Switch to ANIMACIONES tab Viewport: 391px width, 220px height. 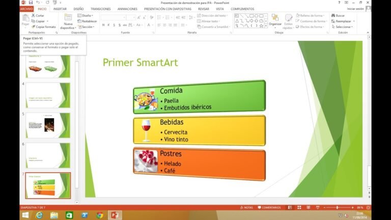(x=127, y=9)
